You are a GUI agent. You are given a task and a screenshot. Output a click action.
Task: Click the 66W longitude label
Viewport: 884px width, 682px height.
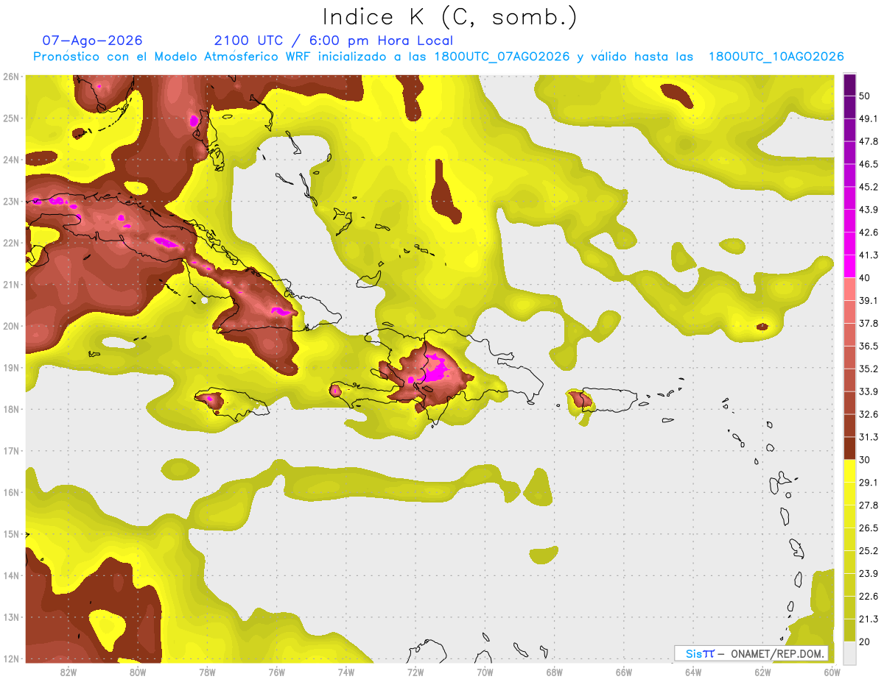[624, 672]
